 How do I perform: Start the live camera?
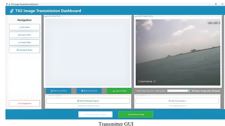tap(59, 91)
